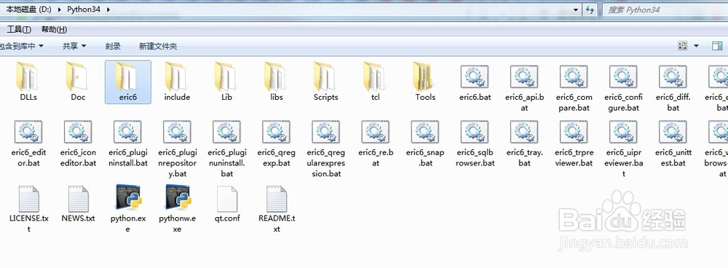Expand the arrow after Python34 breadcrumb
This screenshot has height=268, width=728.
click(x=108, y=9)
